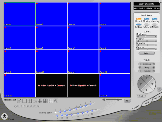Screen dimensions: 162x122
Task: Select camera 1 in Camera Select
Action: point(56,113)
